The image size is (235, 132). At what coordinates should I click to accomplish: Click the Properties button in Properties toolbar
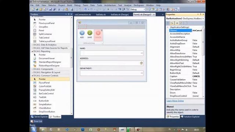pyautogui.click(x=177, y=23)
